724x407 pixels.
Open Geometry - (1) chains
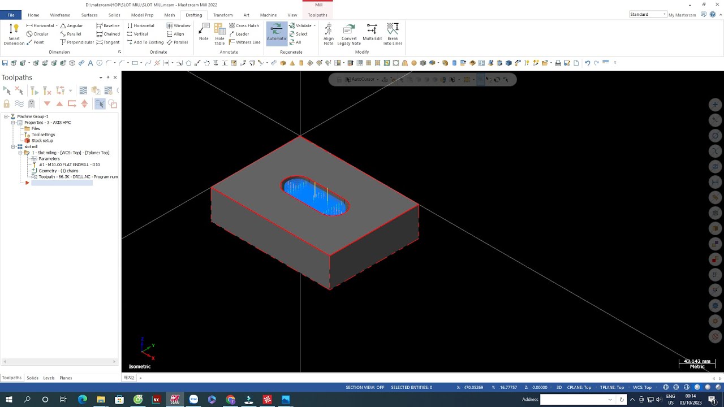pyautogui.click(x=58, y=171)
